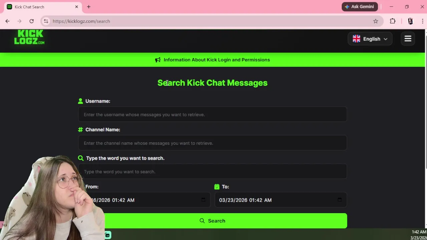Click the Channel Name: label
Screen dimensions: 427x240
[x=103, y=130]
